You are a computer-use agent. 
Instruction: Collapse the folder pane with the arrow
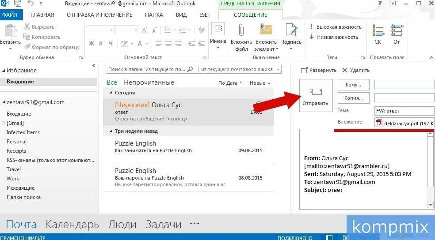(93, 66)
